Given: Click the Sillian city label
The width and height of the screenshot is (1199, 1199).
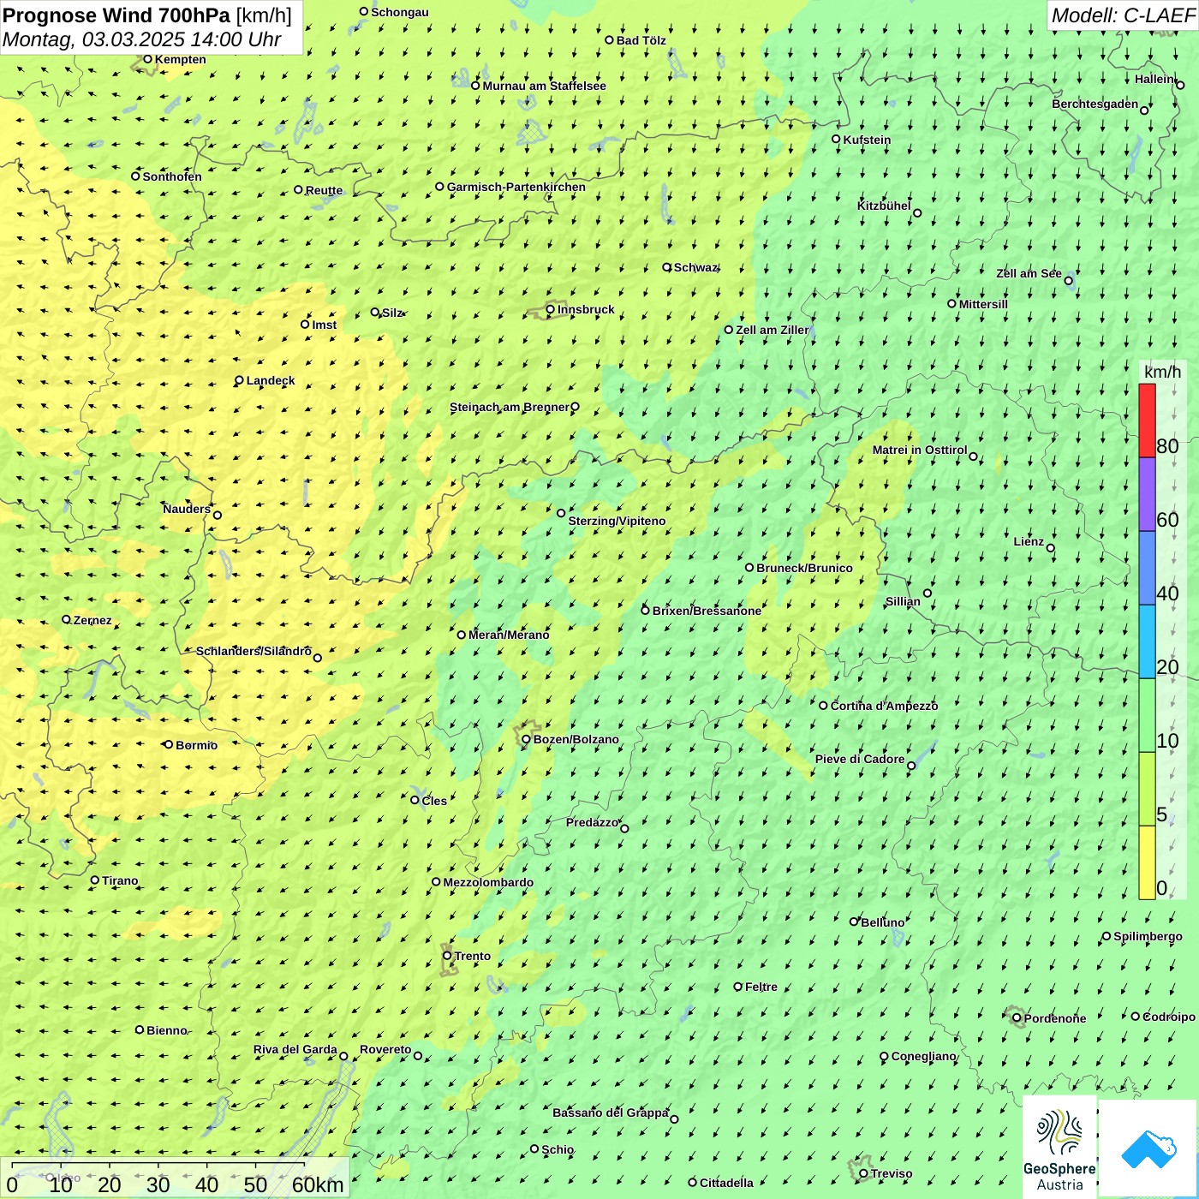Looking at the screenshot, I should tap(903, 601).
